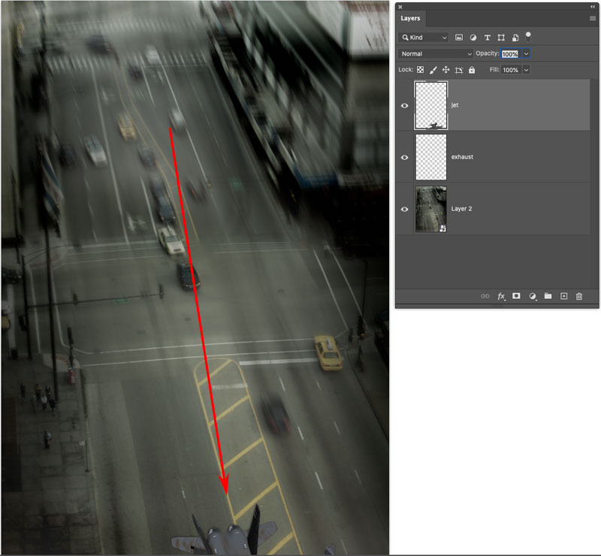Click the lock transparent pixels icon
Viewport: 601px width, 556px height.
click(421, 70)
